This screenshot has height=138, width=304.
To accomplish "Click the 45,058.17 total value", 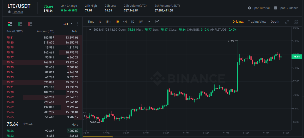I will [x=72, y=82].
